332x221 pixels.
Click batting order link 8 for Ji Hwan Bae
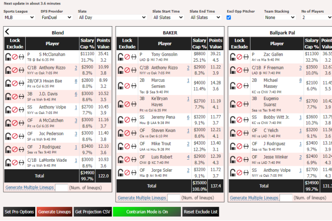point(76,81)
